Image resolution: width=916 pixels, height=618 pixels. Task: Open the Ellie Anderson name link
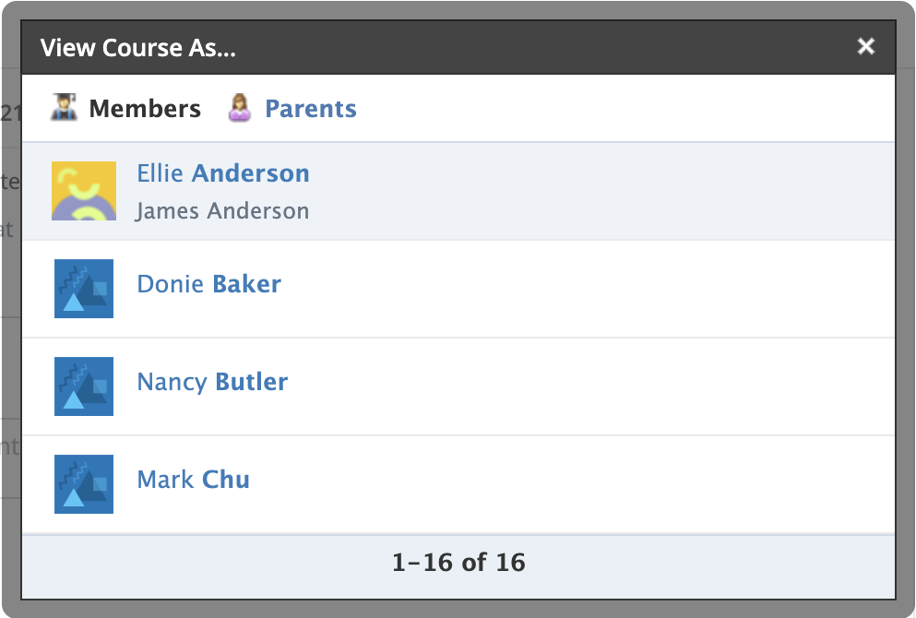click(222, 173)
